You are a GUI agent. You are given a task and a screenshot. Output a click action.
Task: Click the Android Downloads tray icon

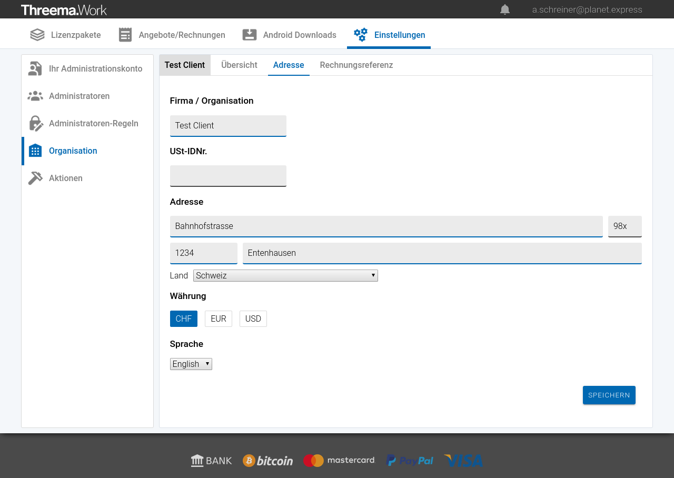[x=250, y=35]
